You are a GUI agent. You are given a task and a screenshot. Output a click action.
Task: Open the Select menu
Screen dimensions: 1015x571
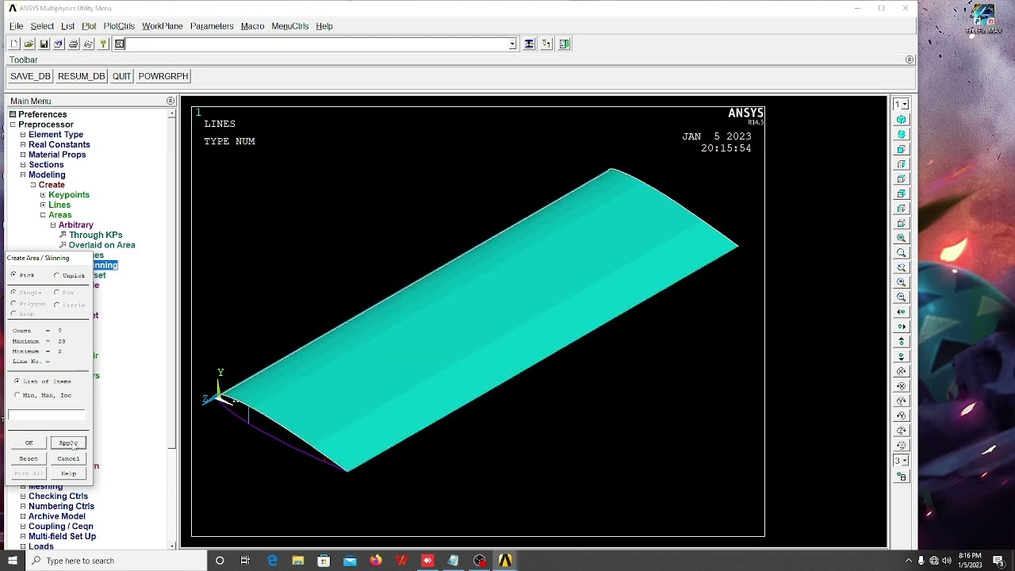42,26
